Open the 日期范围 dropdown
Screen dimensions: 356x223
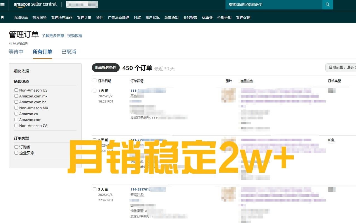tap(341, 67)
